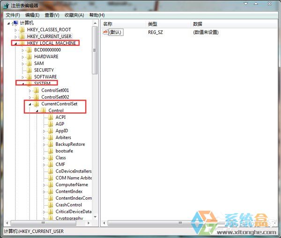The width and height of the screenshot is (281, 238).
Task: Click the ab string icon of (默认)
Action: [105, 32]
